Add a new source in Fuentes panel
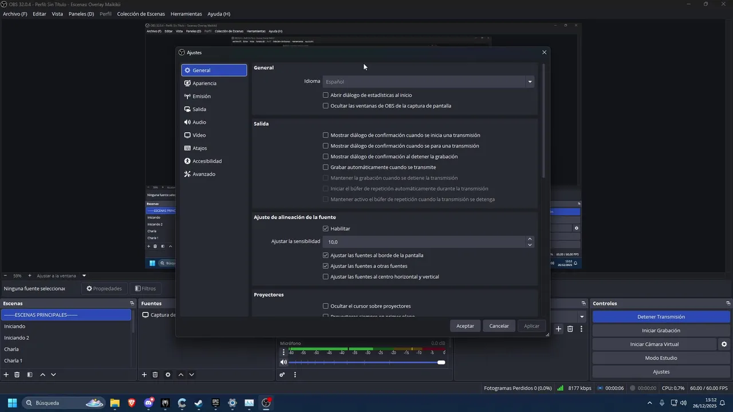733x412 pixels. click(x=144, y=375)
